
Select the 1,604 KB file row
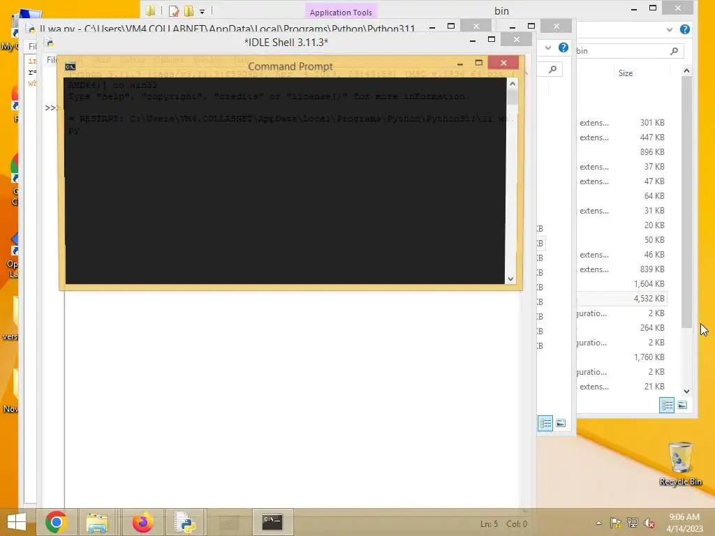(x=621, y=284)
